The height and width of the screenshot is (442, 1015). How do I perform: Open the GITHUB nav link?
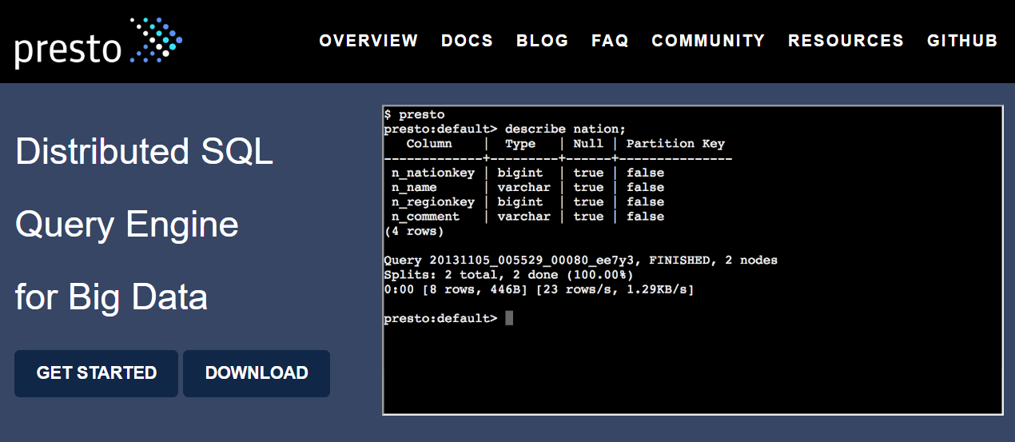(962, 41)
